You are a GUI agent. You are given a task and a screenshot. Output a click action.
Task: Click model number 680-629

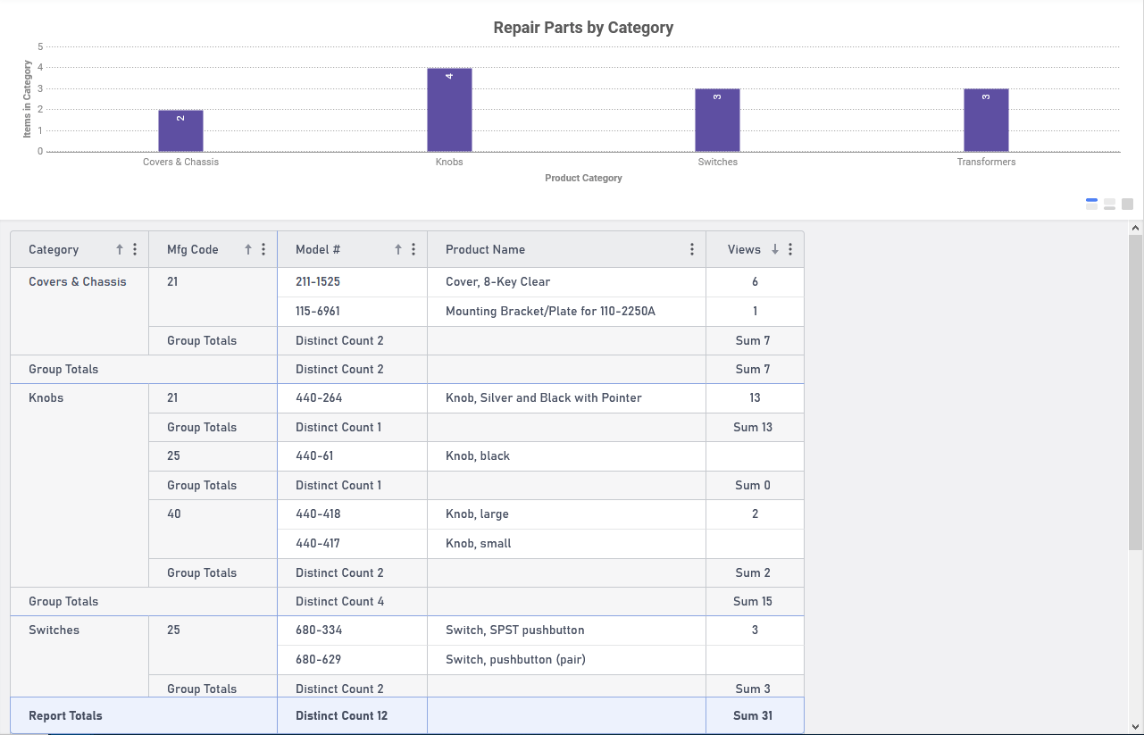[319, 659]
